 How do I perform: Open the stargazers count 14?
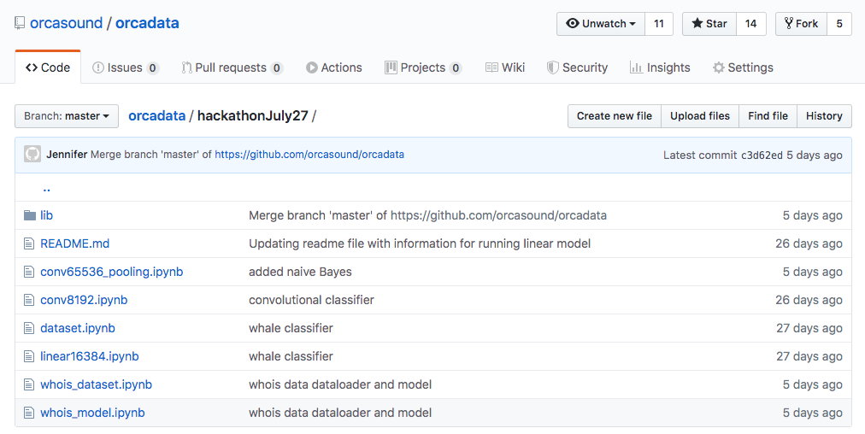(x=750, y=24)
